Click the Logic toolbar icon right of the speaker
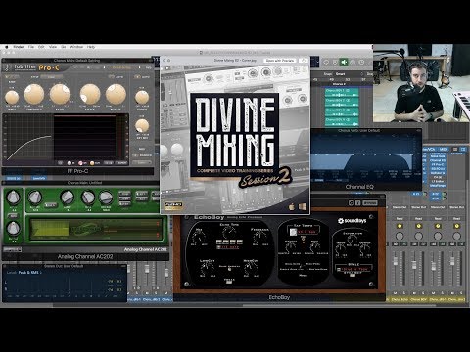The width and height of the screenshot is (470, 352). tap(352, 62)
